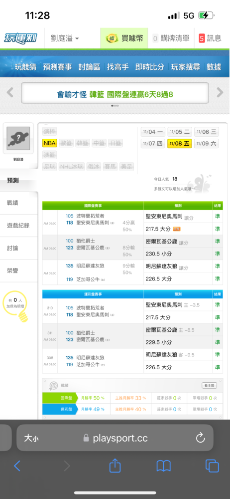This screenshot has width=230, height=499.
Task: Tap the 買噱幣 coin button
Action: tap(124, 38)
